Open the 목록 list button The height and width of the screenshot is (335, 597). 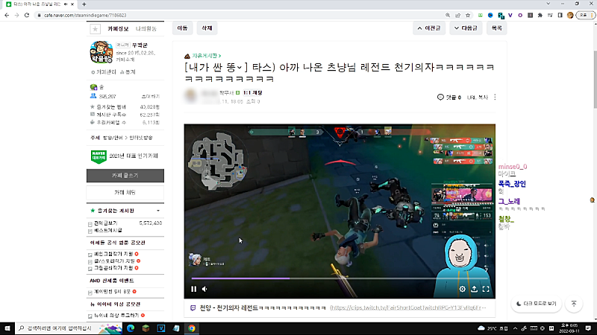tap(496, 28)
